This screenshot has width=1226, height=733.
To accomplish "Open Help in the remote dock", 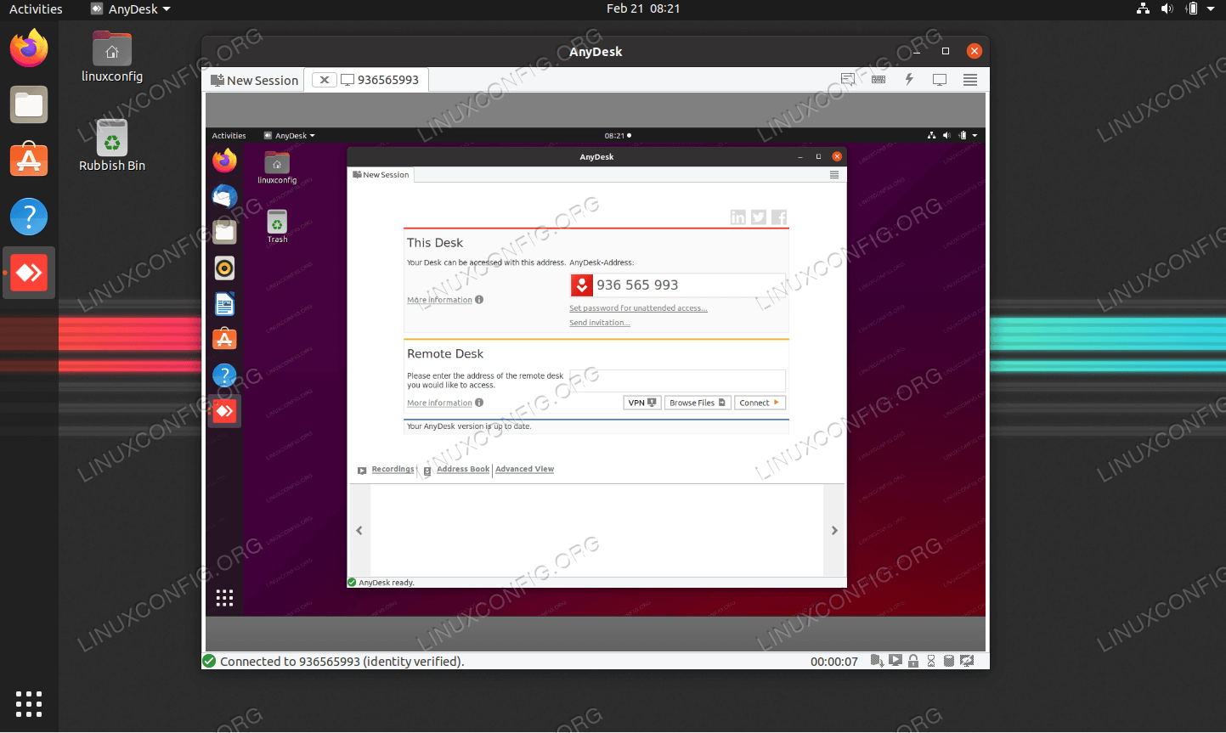I will pyautogui.click(x=224, y=375).
